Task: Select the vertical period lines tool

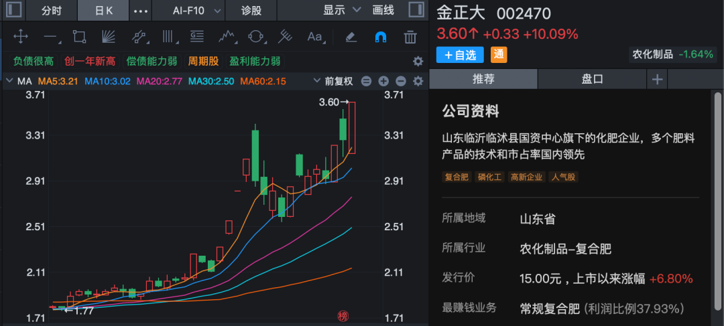Action: point(168,36)
